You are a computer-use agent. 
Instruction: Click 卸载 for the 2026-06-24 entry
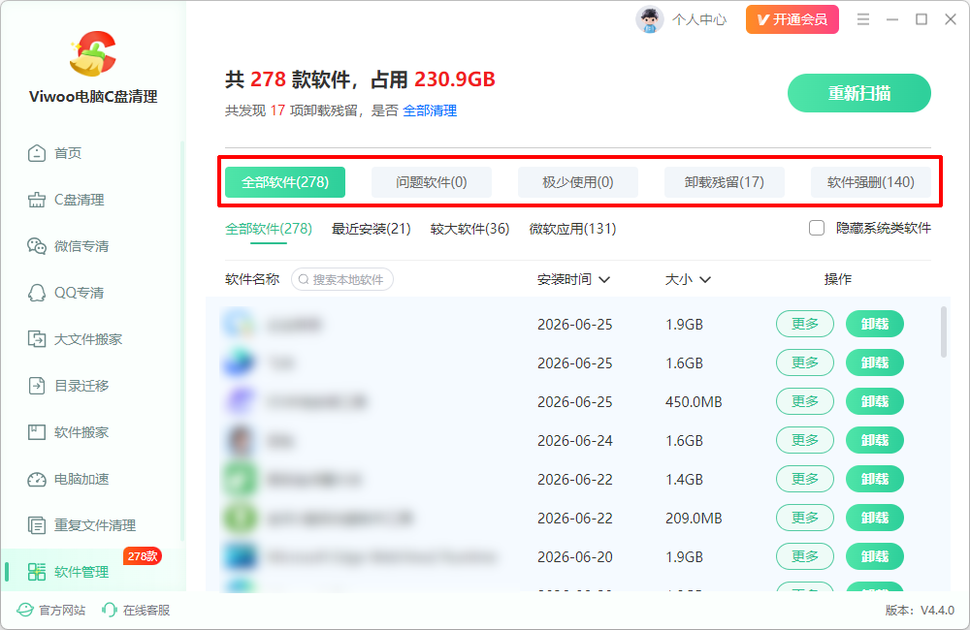[x=874, y=440]
